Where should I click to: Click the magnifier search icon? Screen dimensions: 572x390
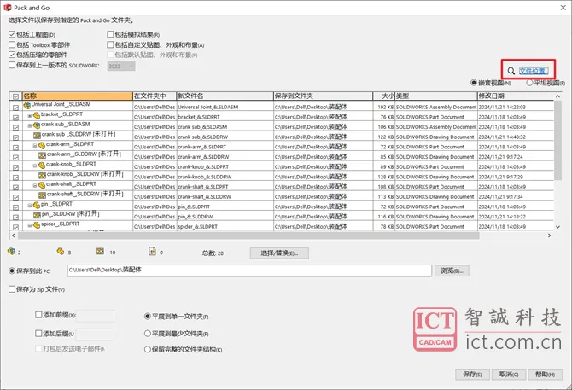511,71
